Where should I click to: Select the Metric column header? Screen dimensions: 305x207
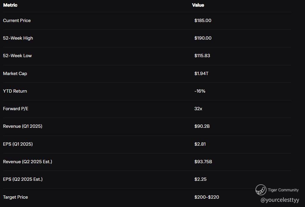10,5
